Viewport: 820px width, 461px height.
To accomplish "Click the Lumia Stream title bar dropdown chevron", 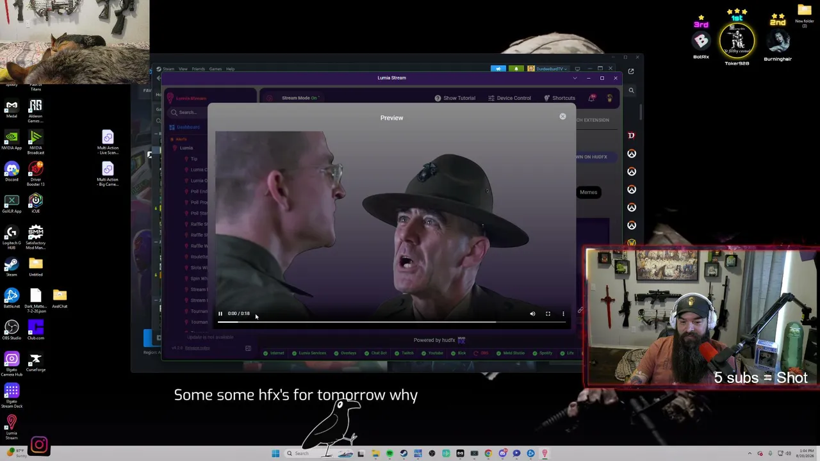I will 575,78.
